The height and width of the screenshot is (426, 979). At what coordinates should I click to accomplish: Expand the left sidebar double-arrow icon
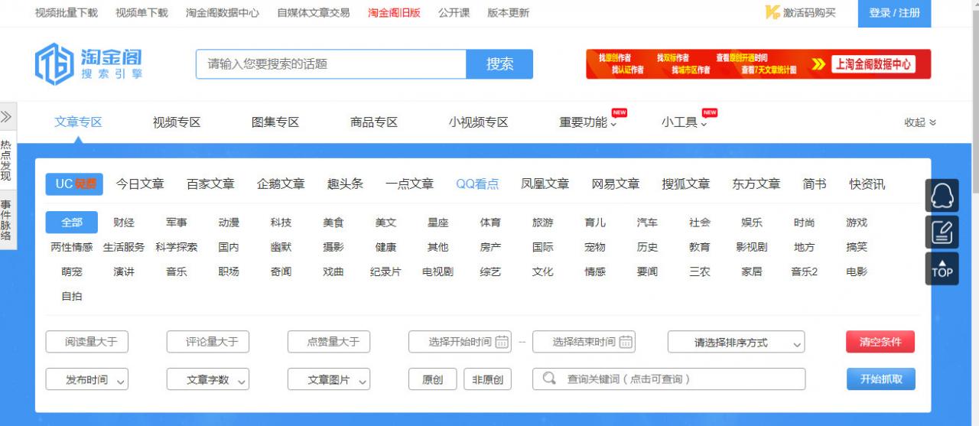(6, 117)
